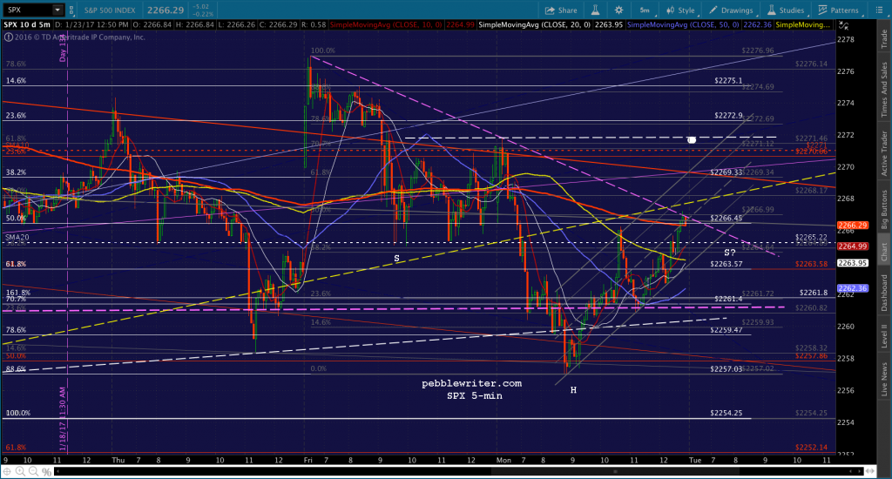This screenshot has width=892, height=479.
Task: Click the $2275.1 Fibonacci level label
Action: click(728, 81)
